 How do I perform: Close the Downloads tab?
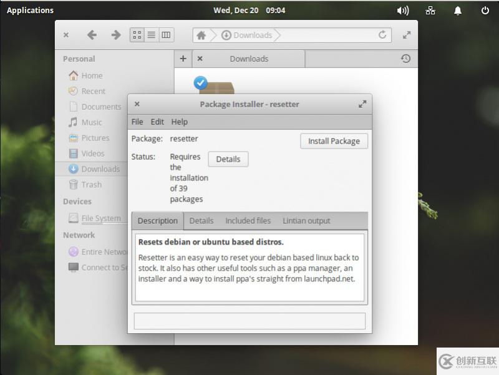point(200,59)
